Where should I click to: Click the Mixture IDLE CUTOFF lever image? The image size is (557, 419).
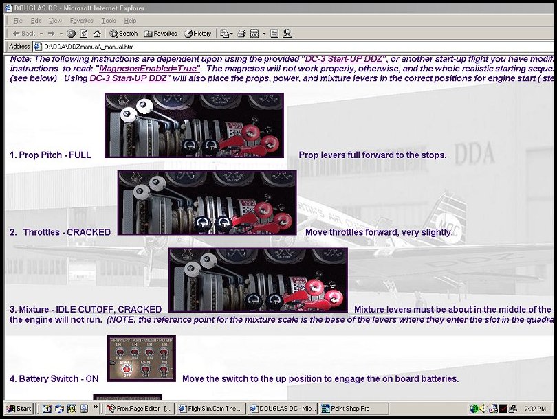click(x=259, y=280)
